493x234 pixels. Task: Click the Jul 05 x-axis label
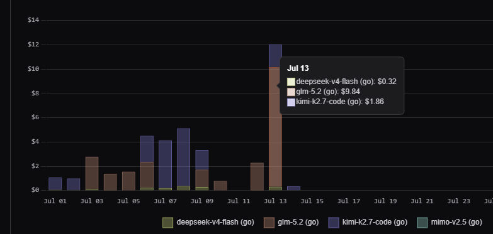(128, 201)
